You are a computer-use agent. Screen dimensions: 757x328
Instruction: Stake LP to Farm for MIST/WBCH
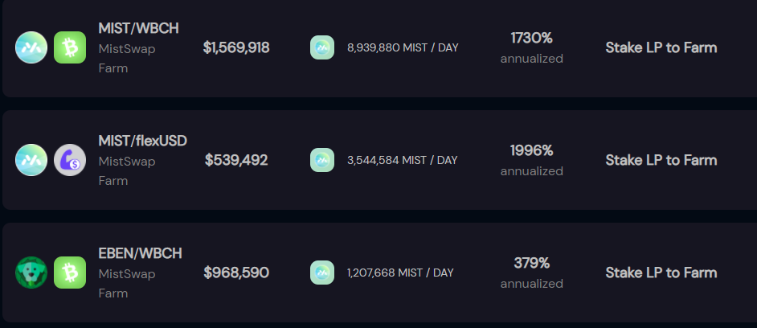point(661,47)
